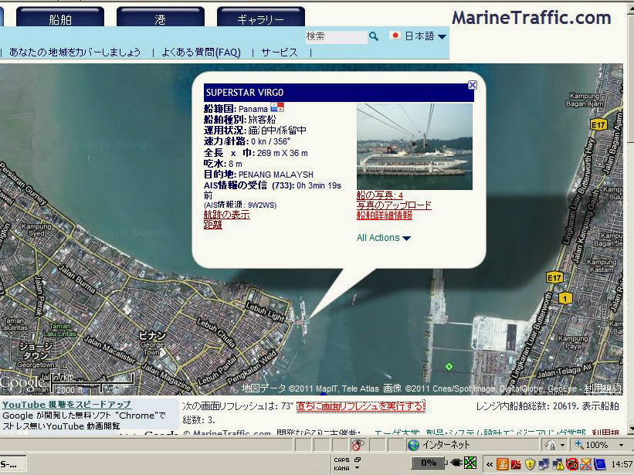
Task: Click the MarineTraffic.com logo
Action: click(531, 19)
